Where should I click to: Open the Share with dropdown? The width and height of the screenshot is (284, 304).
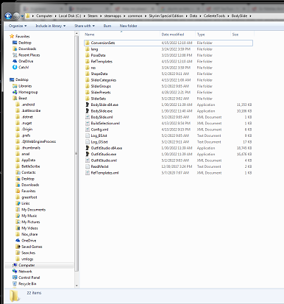pos(85,26)
